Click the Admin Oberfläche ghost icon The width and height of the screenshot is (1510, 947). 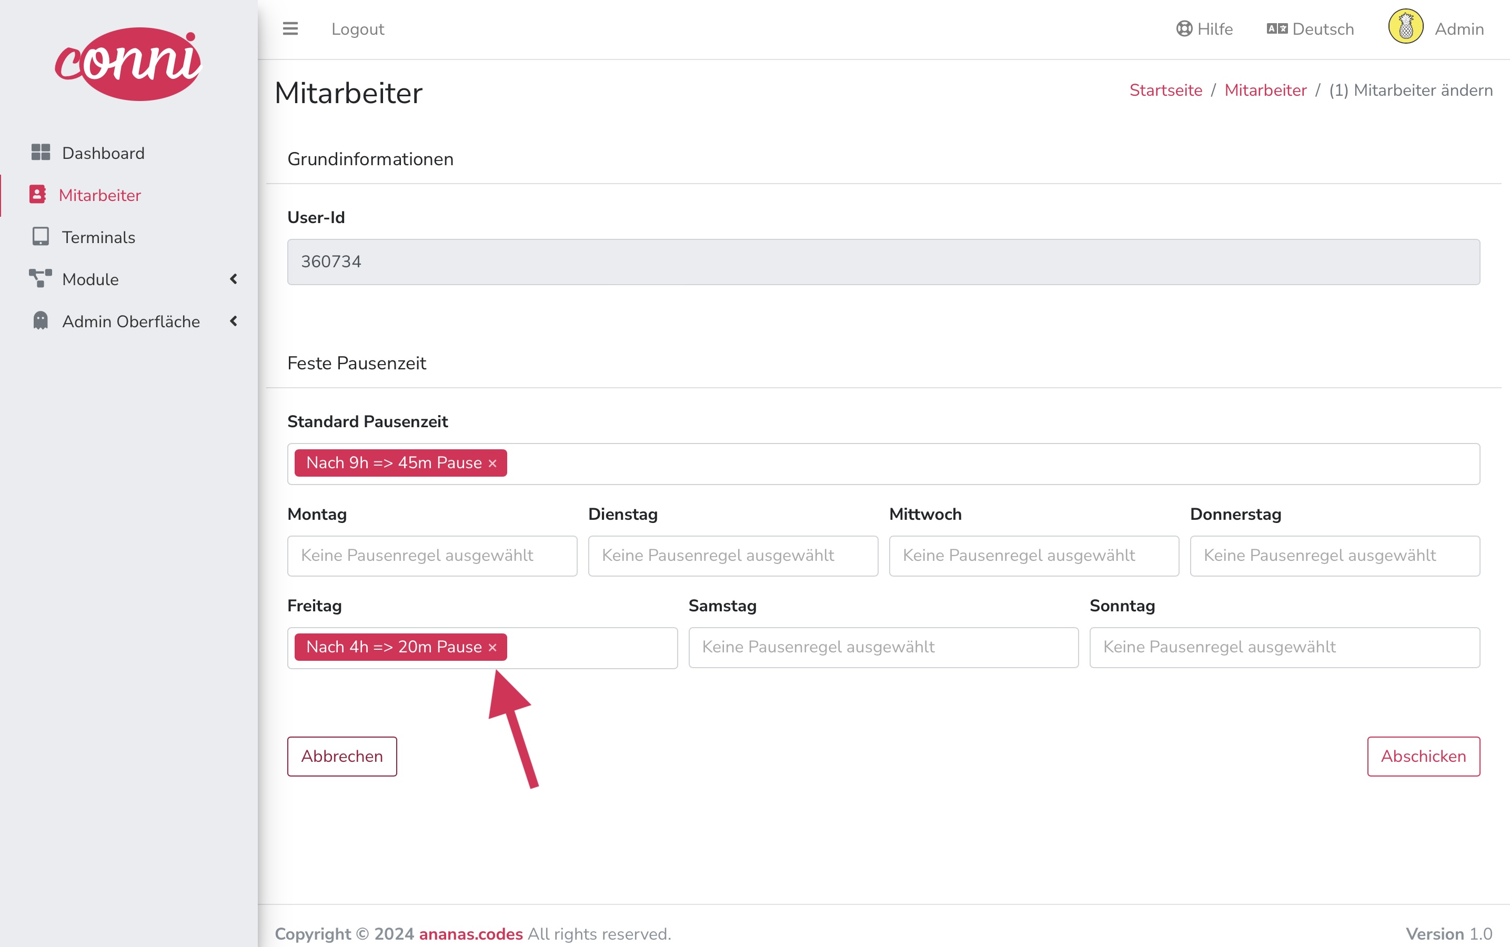pos(41,320)
